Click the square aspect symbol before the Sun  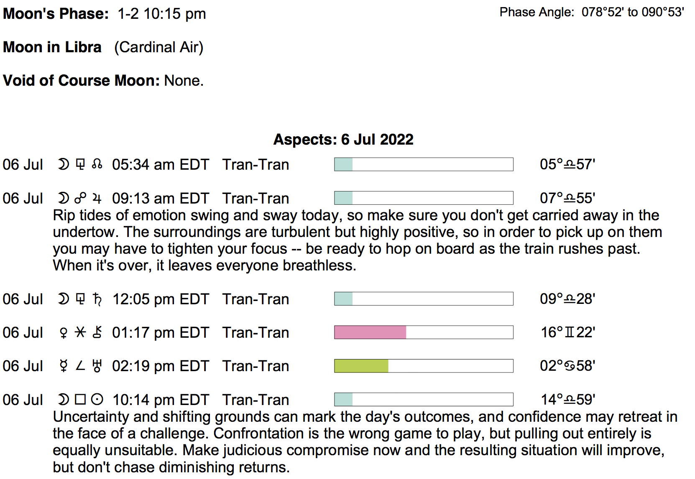(x=80, y=400)
